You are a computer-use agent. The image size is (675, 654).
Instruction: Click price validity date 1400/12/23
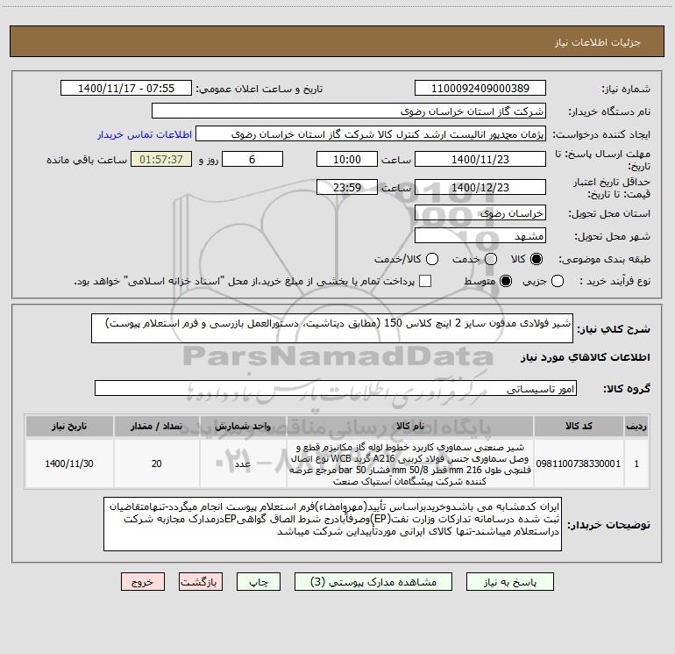(480, 187)
